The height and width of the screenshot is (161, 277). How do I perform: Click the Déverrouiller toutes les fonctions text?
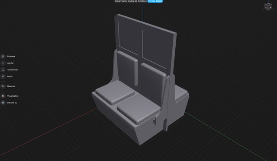[x=131, y=1]
